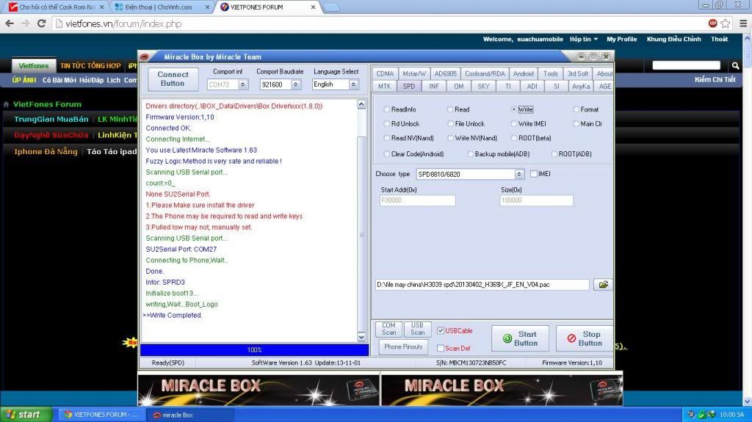Open the Comport Baudrate dropdown
The width and height of the screenshot is (752, 422).
point(295,84)
